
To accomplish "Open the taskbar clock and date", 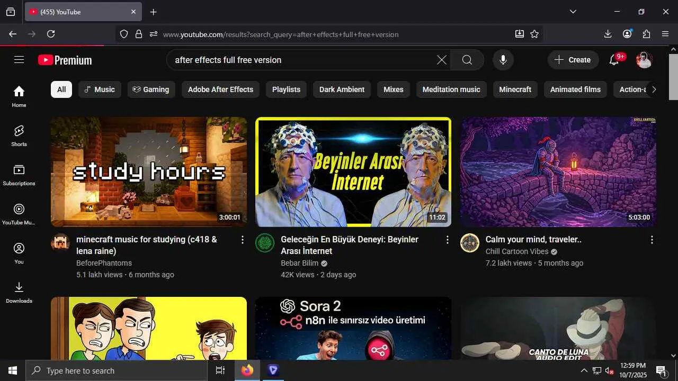I will [x=633, y=370].
